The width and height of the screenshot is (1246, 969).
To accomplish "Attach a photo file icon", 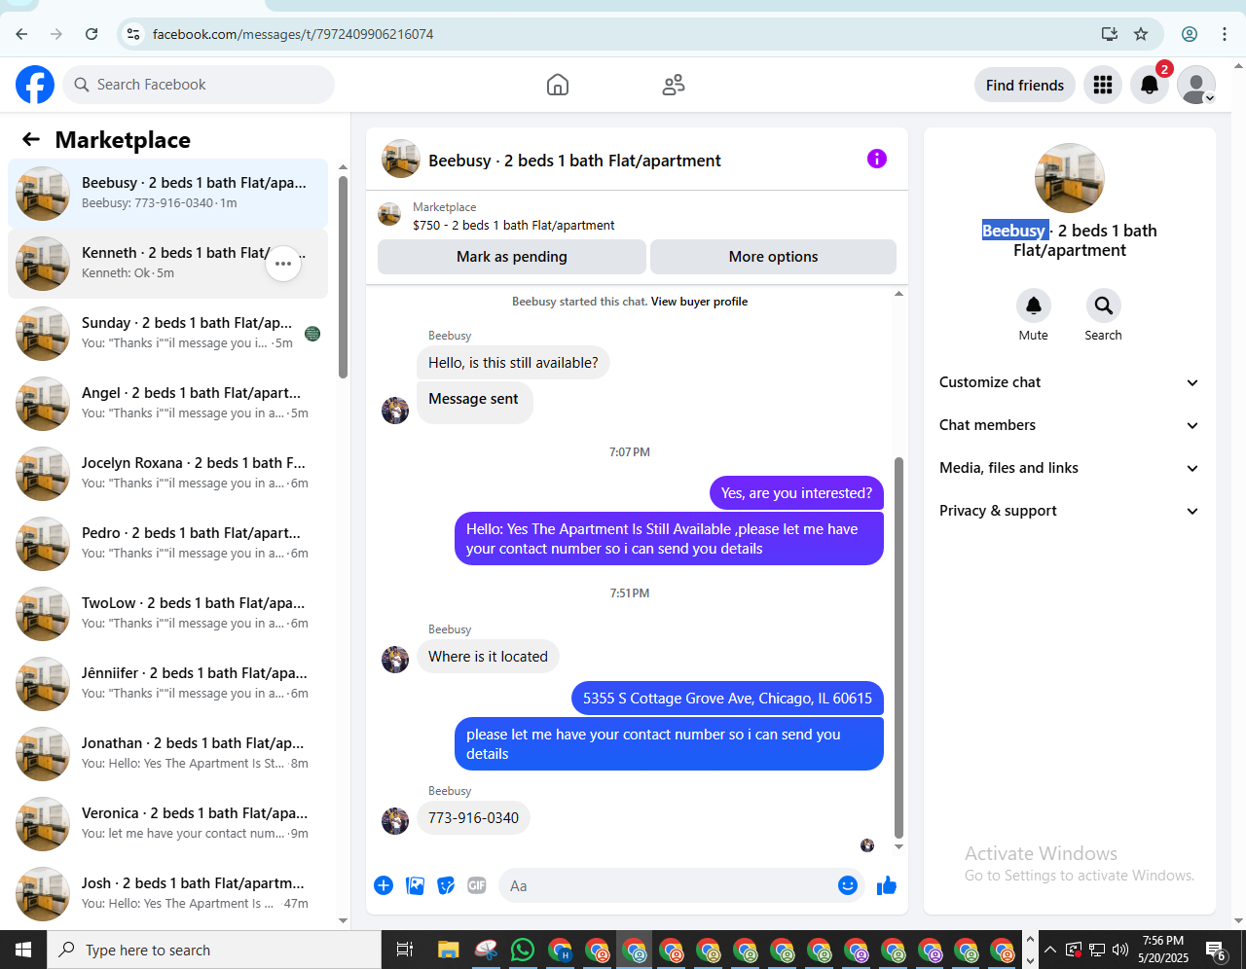I will pyautogui.click(x=415, y=885).
